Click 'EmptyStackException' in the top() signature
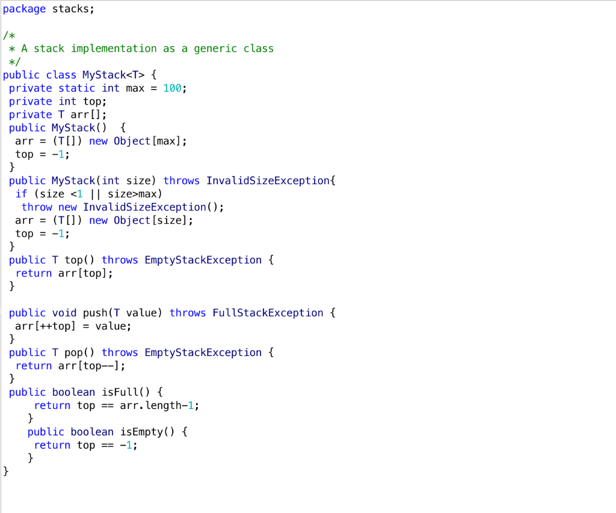 click(203, 260)
